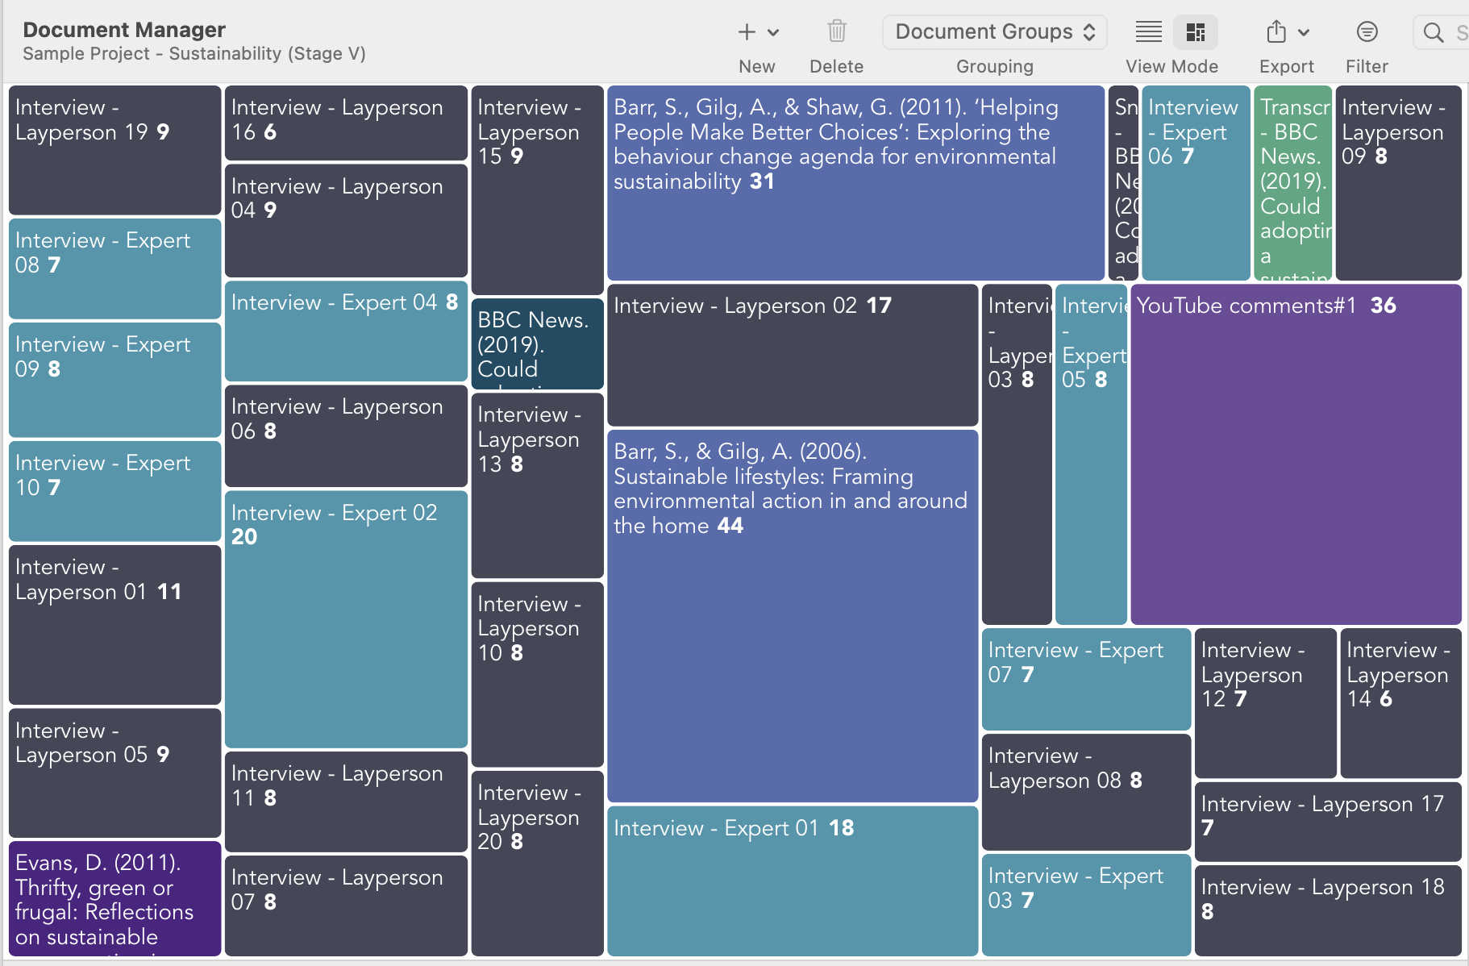The height and width of the screenshot is (966, 1469).
Task: Click the search magnifier icon
Action: coord(1432,33)
